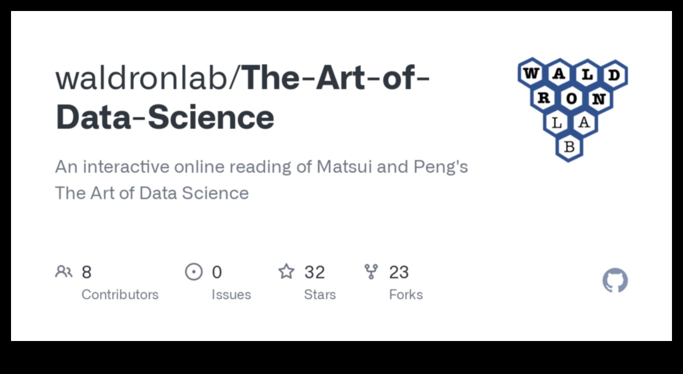This screenshot has width=683, height=374.
Task: Click the N hexagon in the logo
Action: 599,99
